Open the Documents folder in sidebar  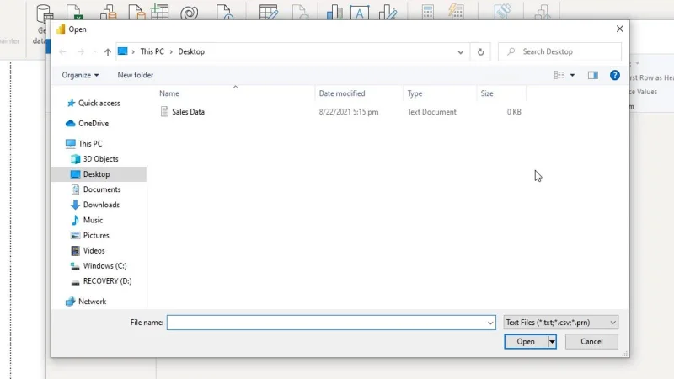(x=102, y=189)
